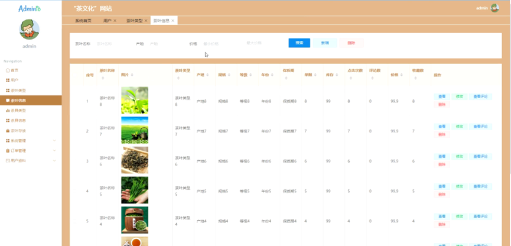Expand the 系统管理 menu chevron
511x246 pixels.
[x=54, y=141]
